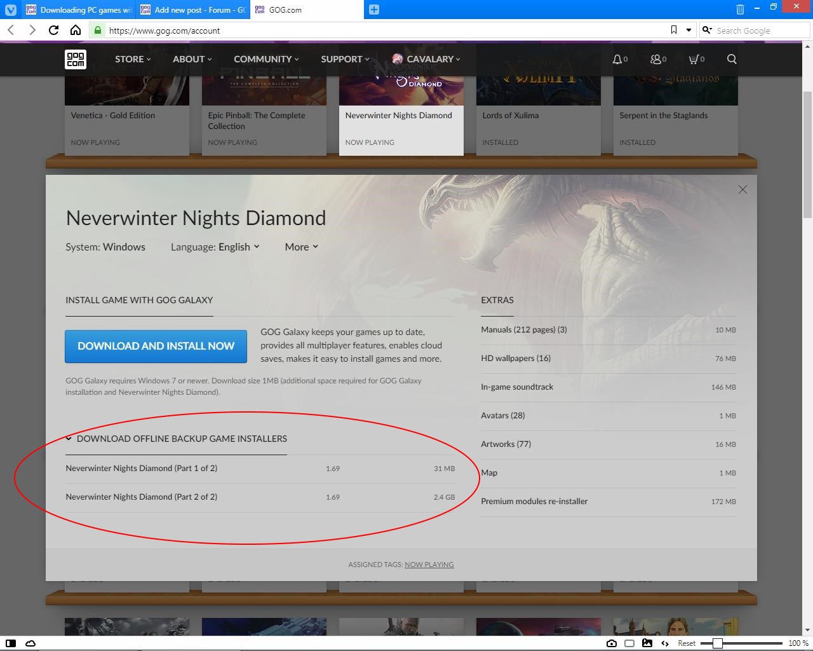Bookmark this page icon
This screenshot has height=651, width=813.
coord(674,30)
